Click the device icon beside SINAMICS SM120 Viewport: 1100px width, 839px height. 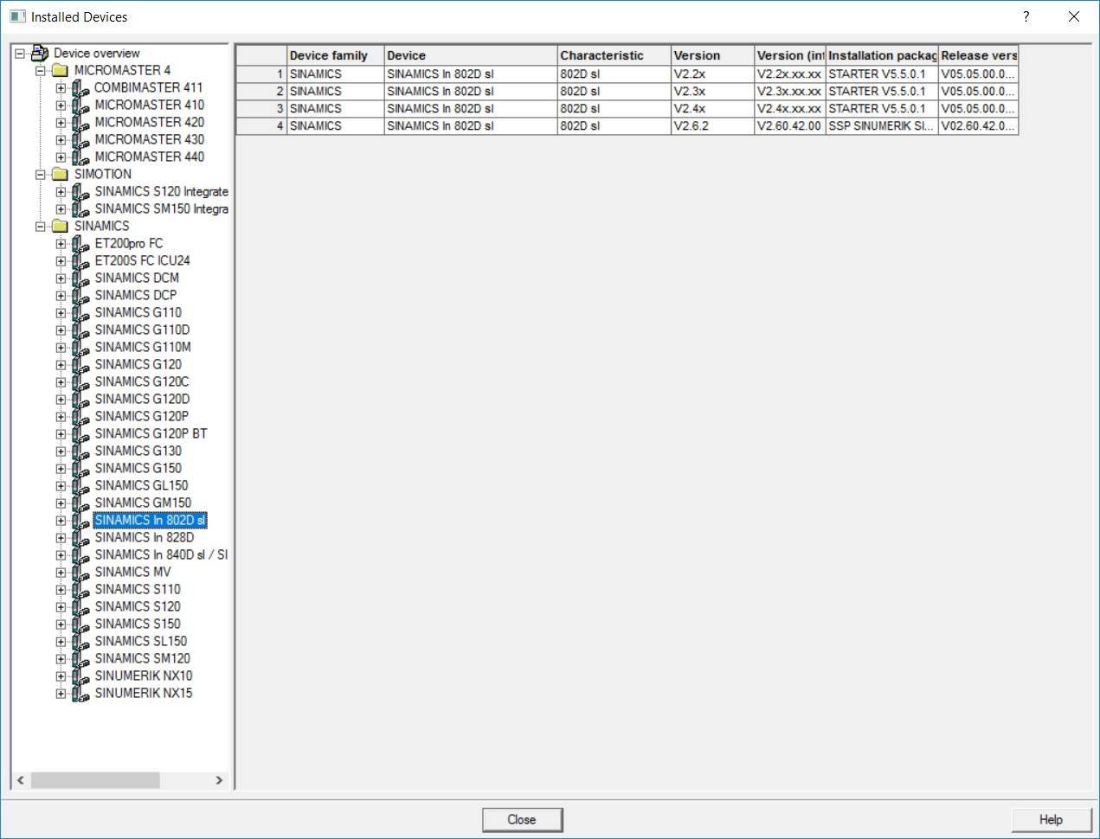pos(80,659)
